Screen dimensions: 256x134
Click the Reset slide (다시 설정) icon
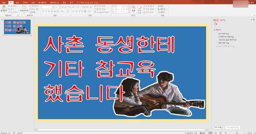[30, 9]
